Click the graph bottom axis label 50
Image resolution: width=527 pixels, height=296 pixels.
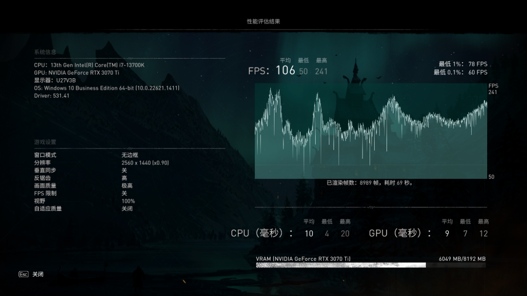pyautogui.click(x=491, y=177)
